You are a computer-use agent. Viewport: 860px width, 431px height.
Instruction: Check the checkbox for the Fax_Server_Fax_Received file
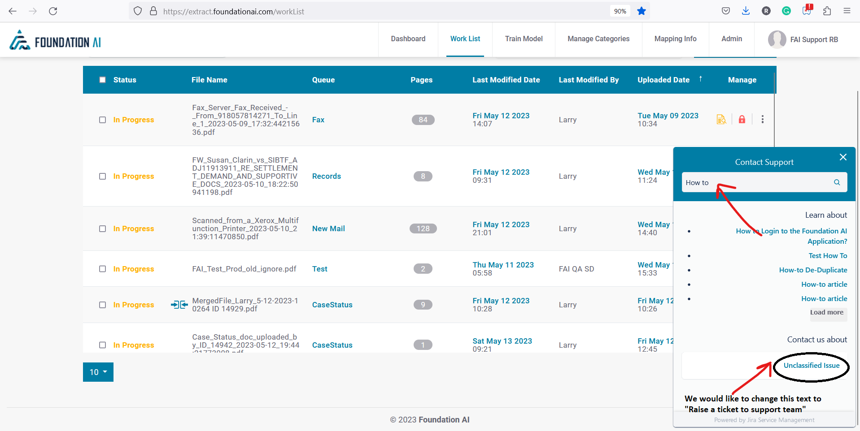click(x=102, y=120)
